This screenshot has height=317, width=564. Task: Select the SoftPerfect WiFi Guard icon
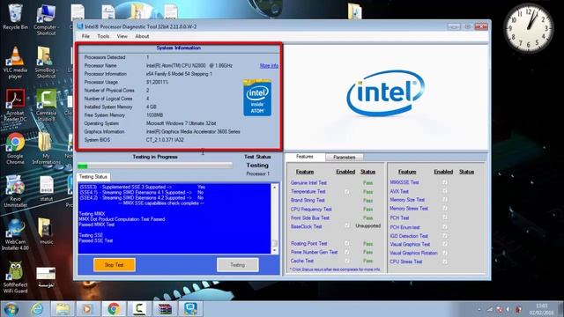[x=15, y=277]
